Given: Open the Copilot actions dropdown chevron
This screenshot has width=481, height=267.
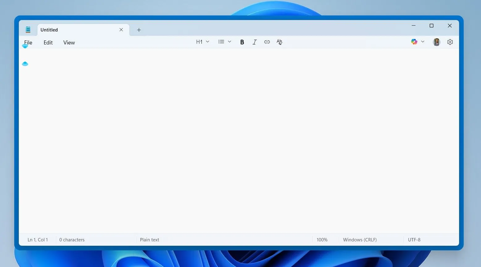Looking at the screenshot, I should (x=423, y=42).
